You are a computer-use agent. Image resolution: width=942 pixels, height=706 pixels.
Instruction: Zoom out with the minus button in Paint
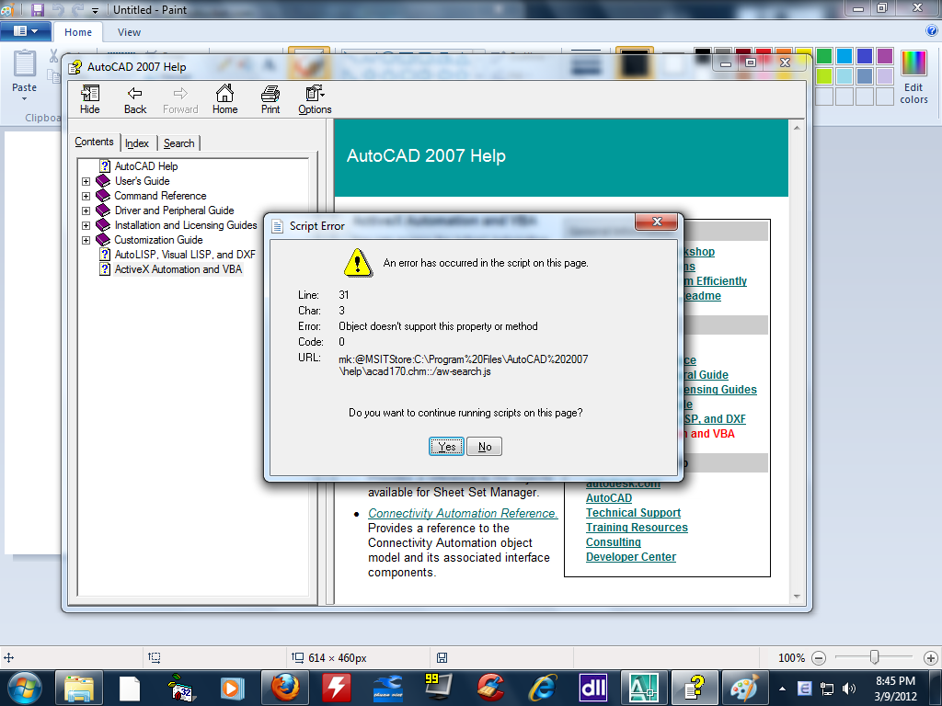tap(819, 658)
